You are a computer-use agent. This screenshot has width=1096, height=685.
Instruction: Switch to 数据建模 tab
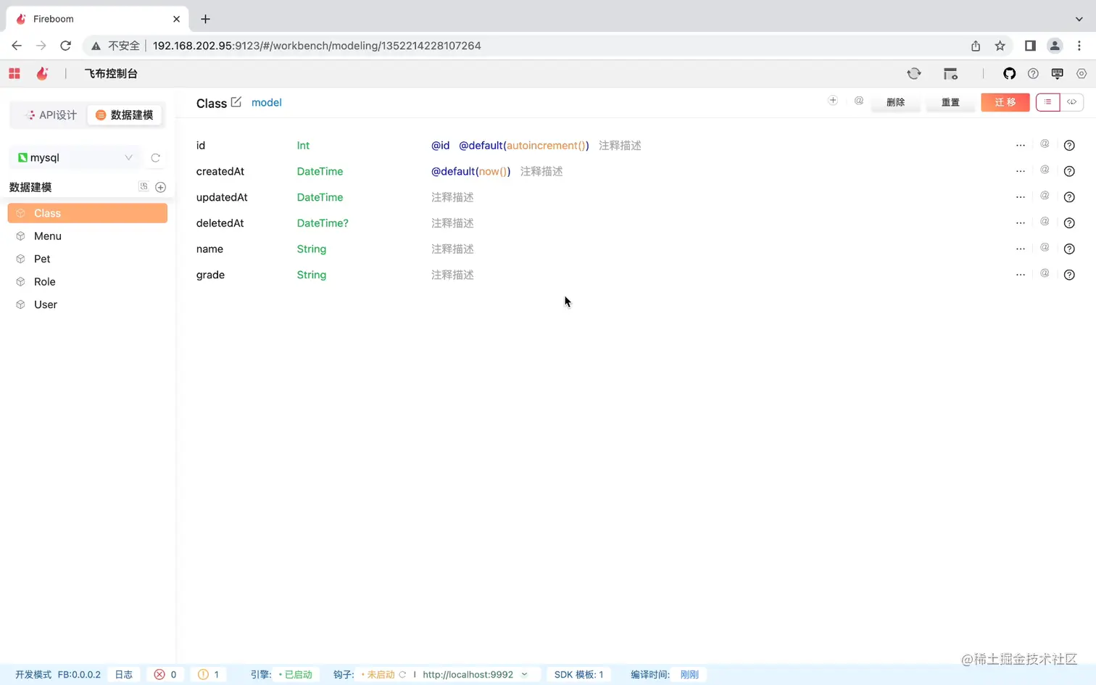pyautogui.click(x=125, y=115)
